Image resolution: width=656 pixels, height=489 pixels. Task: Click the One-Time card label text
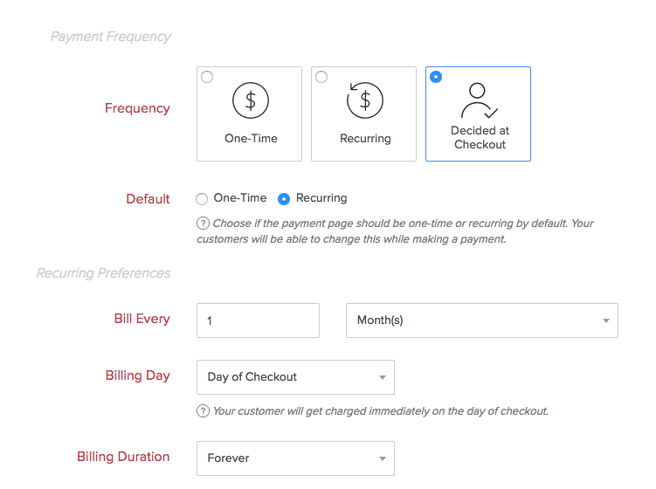251,138
